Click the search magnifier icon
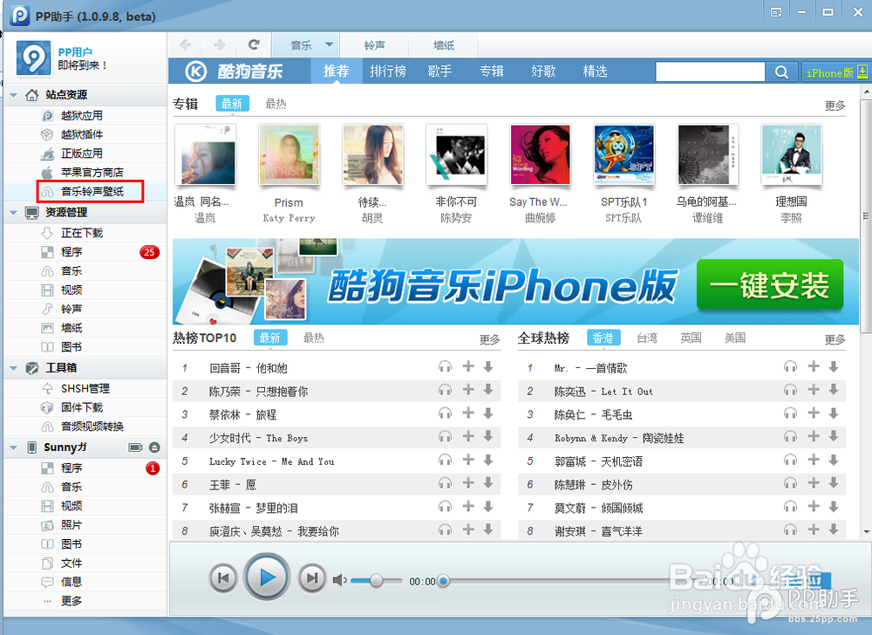 (781, 72)
